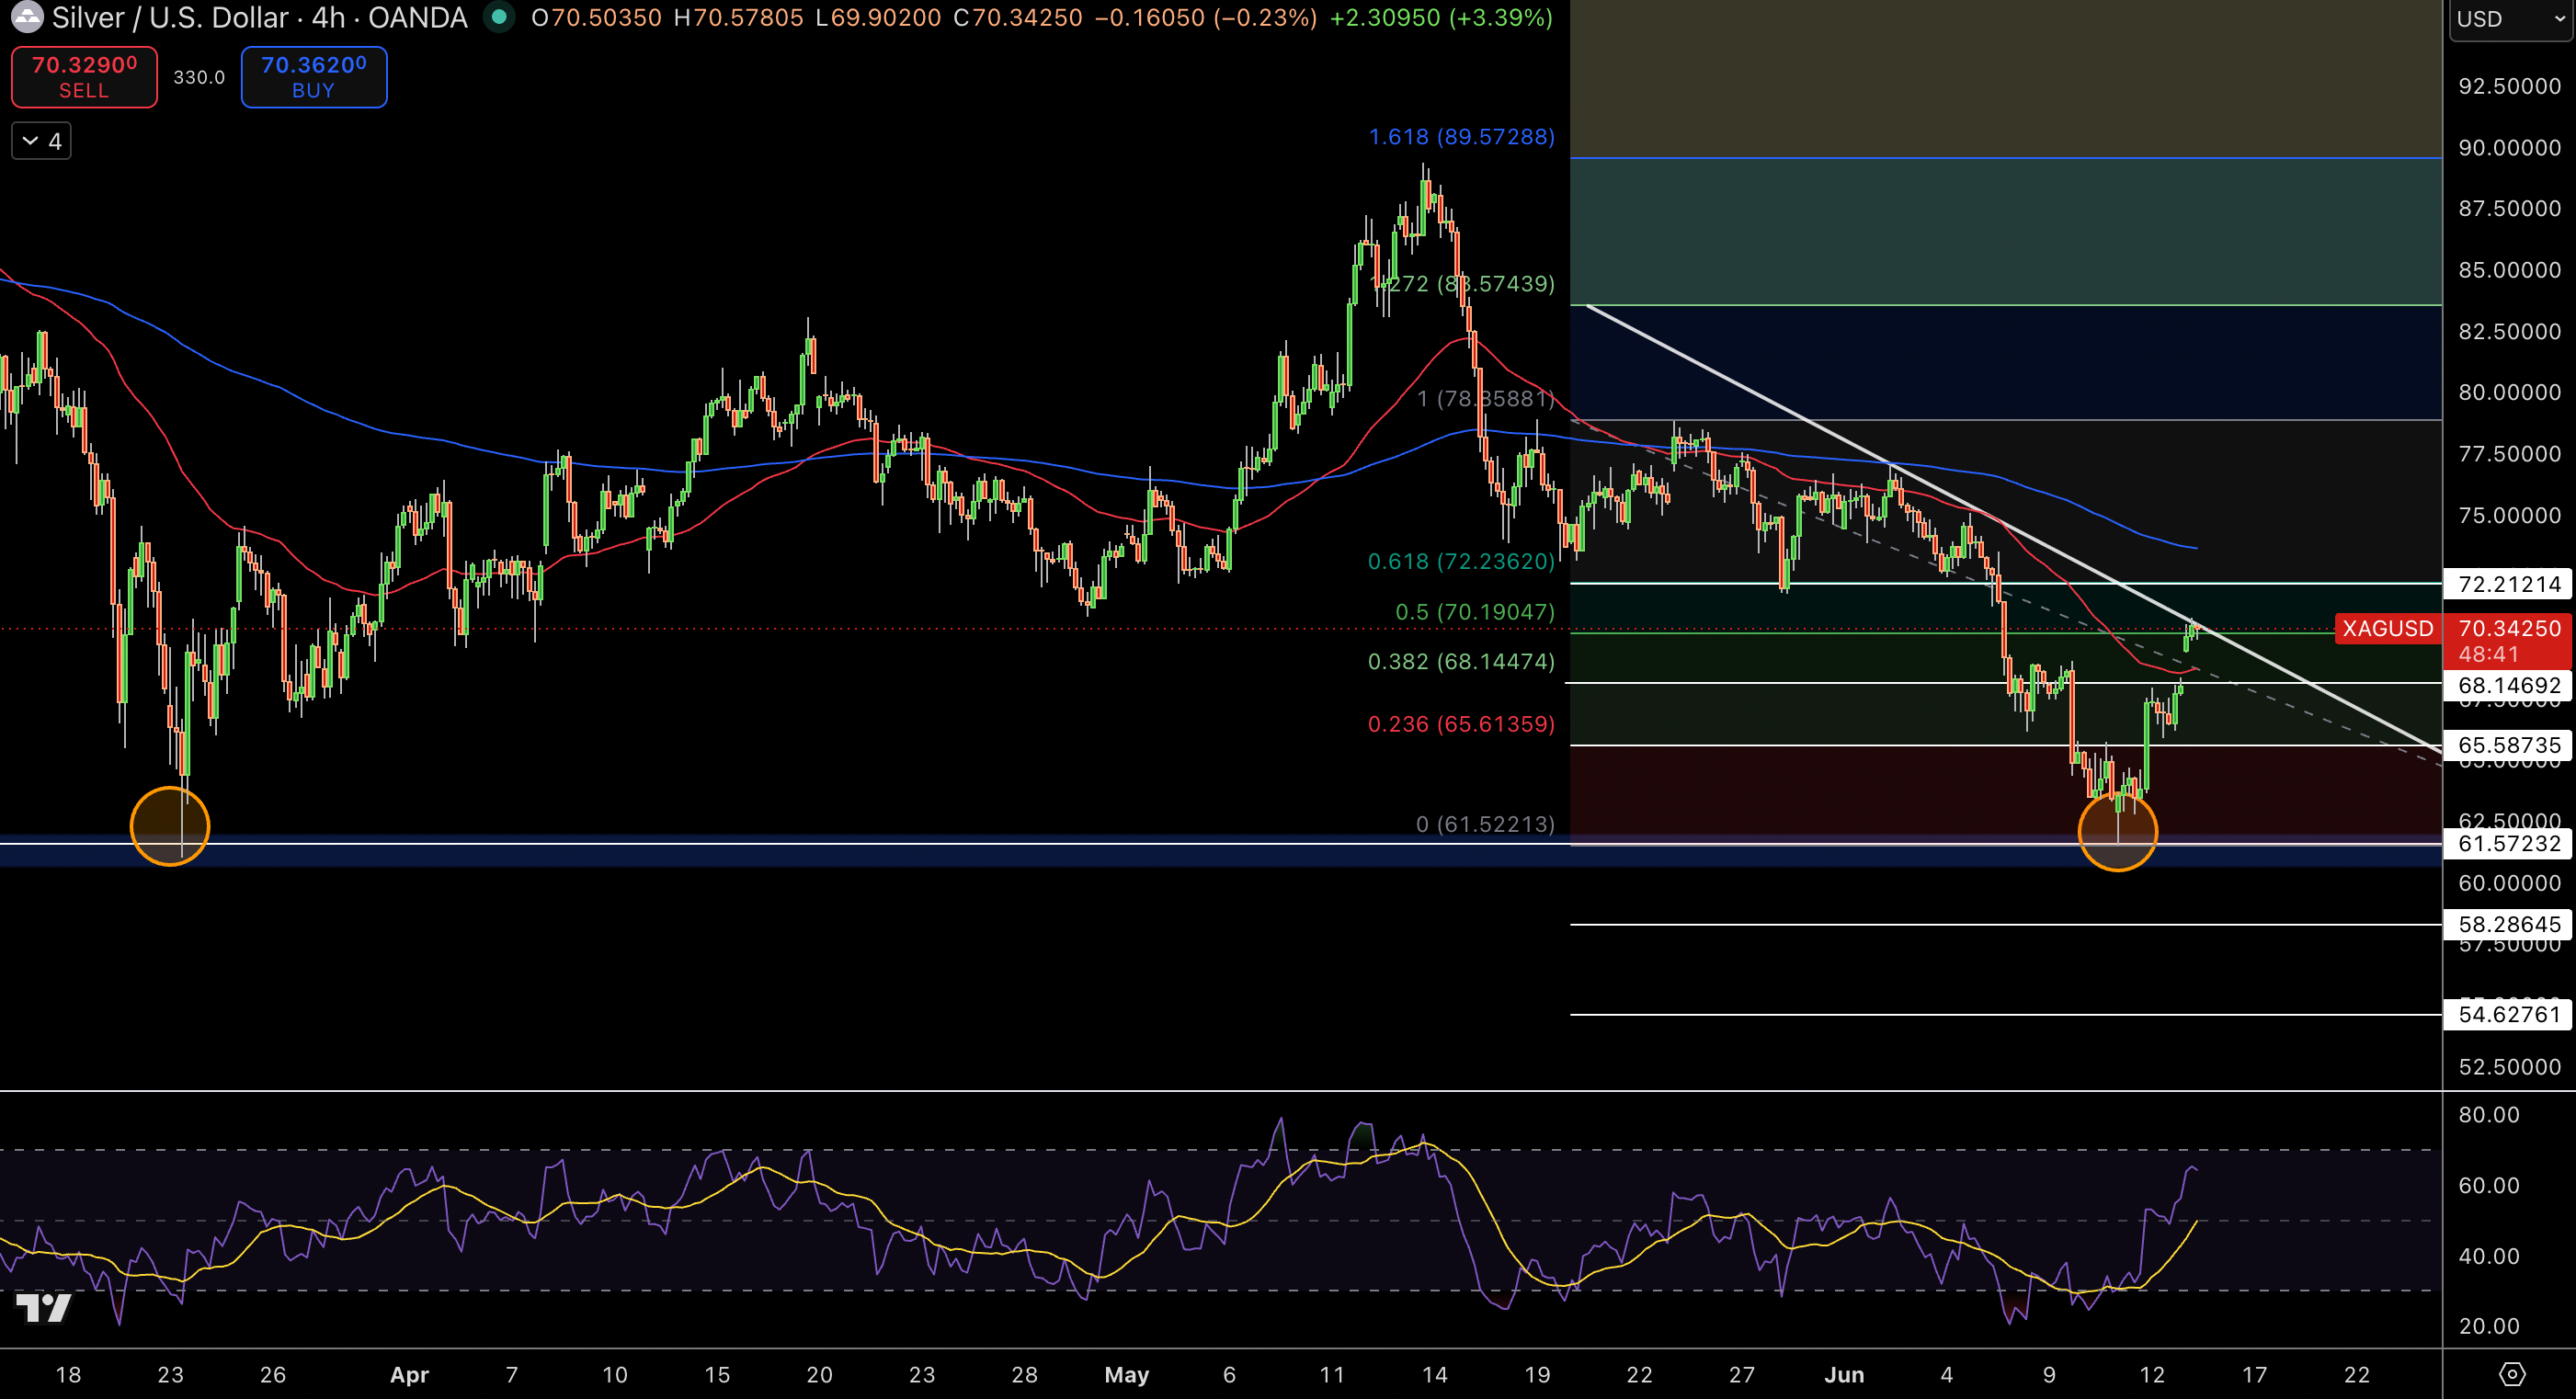Click the 52.50000 price scale label

[x=2509, y=1067]
